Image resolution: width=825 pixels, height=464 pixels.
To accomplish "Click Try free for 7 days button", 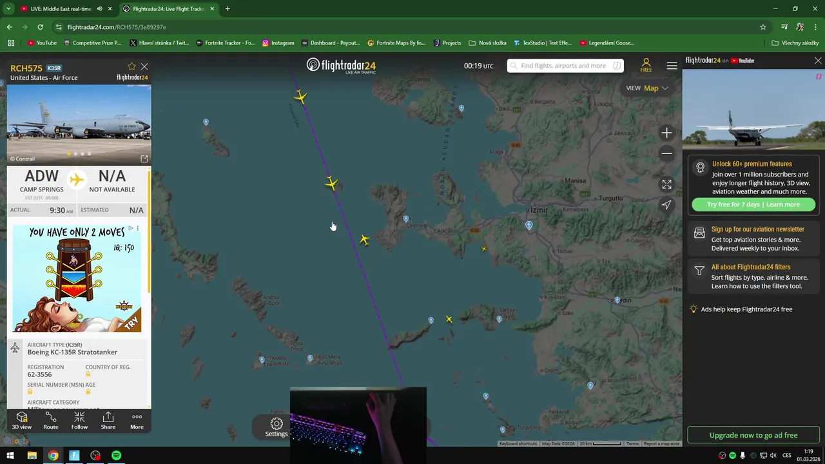I will click(x=753, y=204).
